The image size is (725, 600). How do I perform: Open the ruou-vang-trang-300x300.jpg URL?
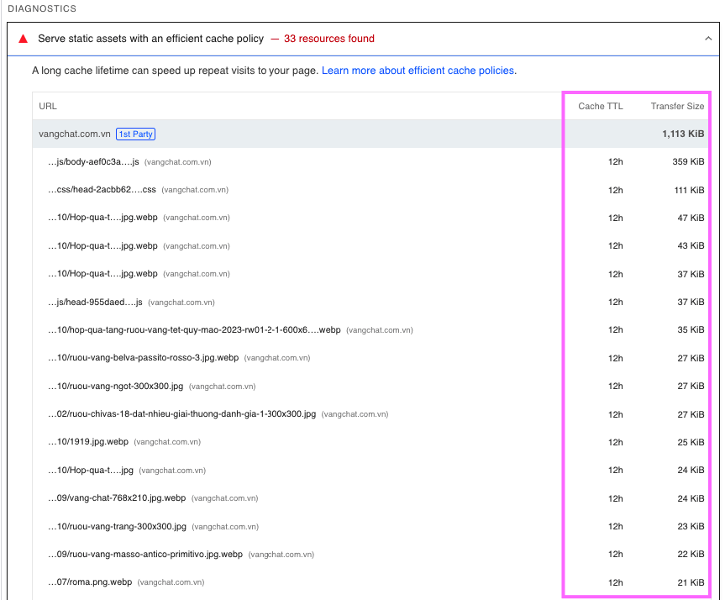point(117,526)
